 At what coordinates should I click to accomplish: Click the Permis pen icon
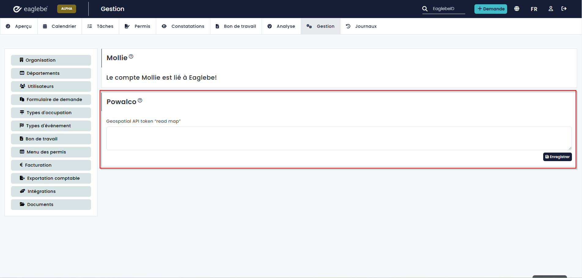127,26
